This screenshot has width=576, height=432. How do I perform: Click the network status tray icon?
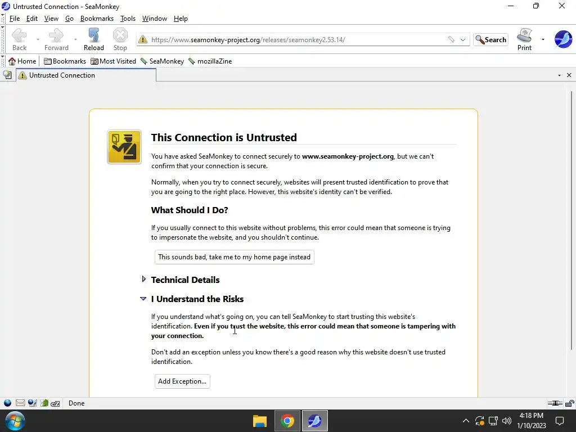(x=493, y=421)
